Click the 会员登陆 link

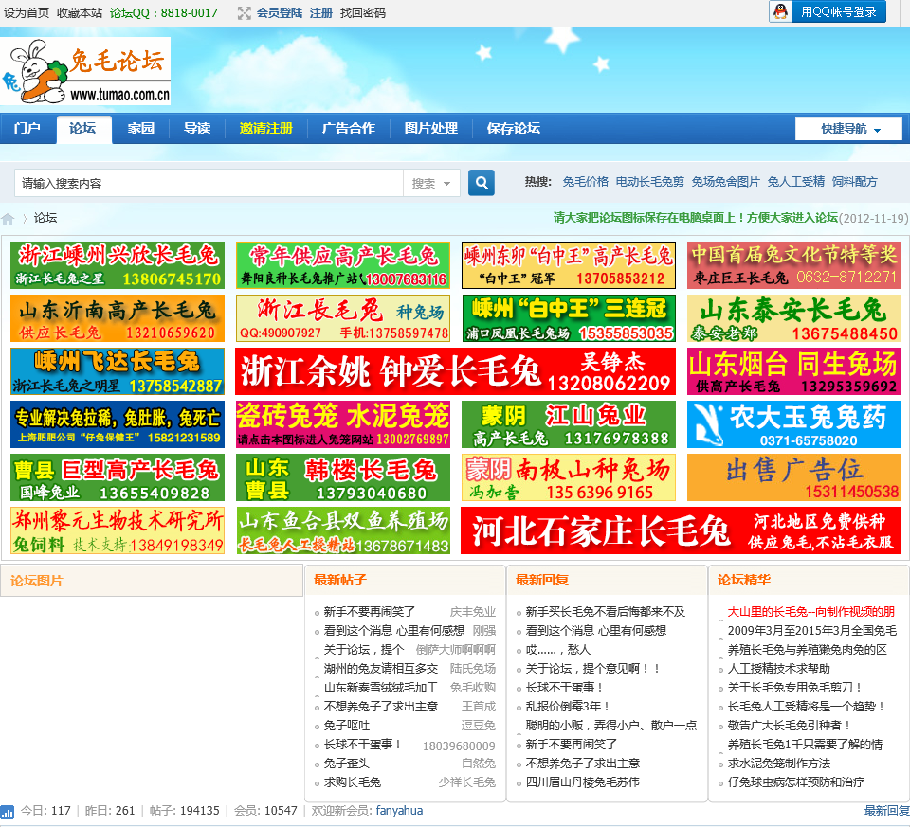tap(279, 12)
